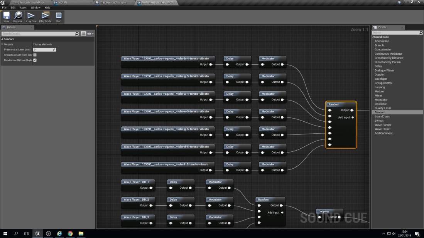424x238 pixels.
Task: Click the Palette search field
Action: coord(395,33)
